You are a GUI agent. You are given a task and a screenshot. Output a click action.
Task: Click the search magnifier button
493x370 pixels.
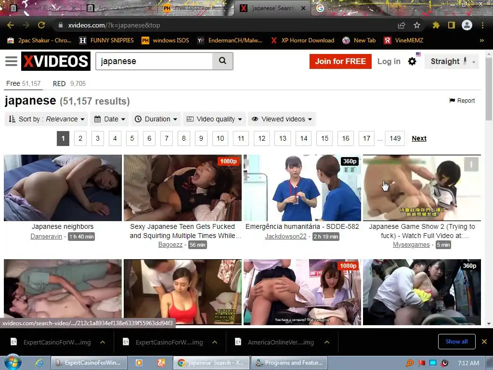click(x=222, y=61)
